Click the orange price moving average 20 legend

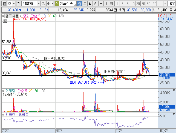pos(49,16)
